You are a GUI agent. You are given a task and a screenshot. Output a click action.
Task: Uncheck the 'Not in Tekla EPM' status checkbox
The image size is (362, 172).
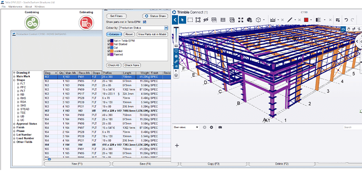[x=109, y=41]
